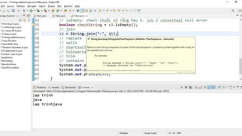Switch to the Javadoc view tab
This screenshot has width=242, height=136.
click(54, 87)
